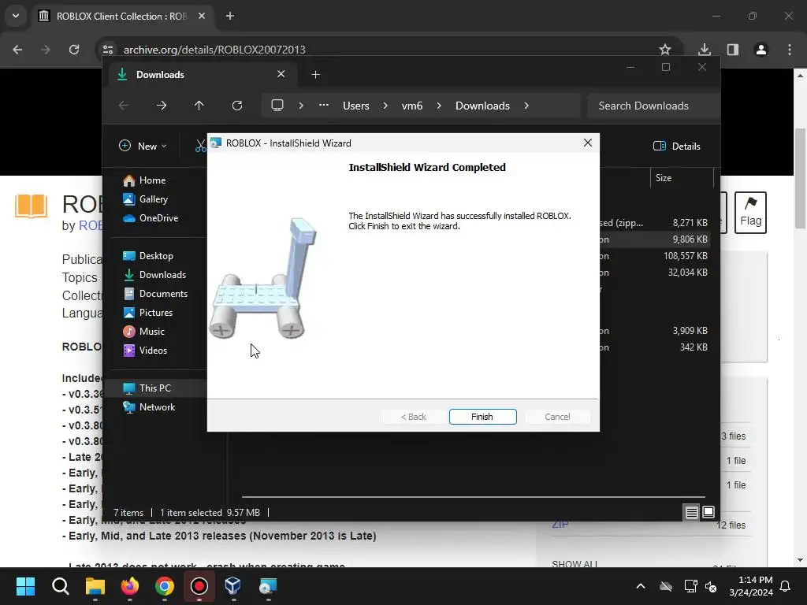Expand chevron after Downloads in breadcrumb
This screenshot has height=605, width=807.
pyautogui.click(x=526, y=106)
